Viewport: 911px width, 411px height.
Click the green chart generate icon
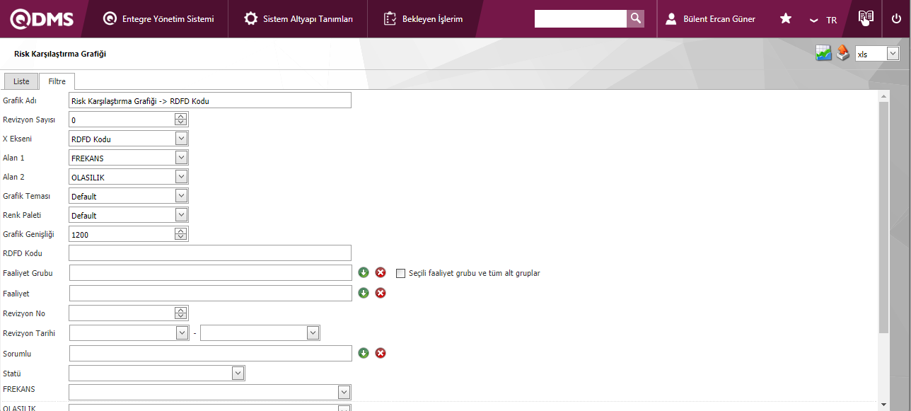(x=823, y=53)
